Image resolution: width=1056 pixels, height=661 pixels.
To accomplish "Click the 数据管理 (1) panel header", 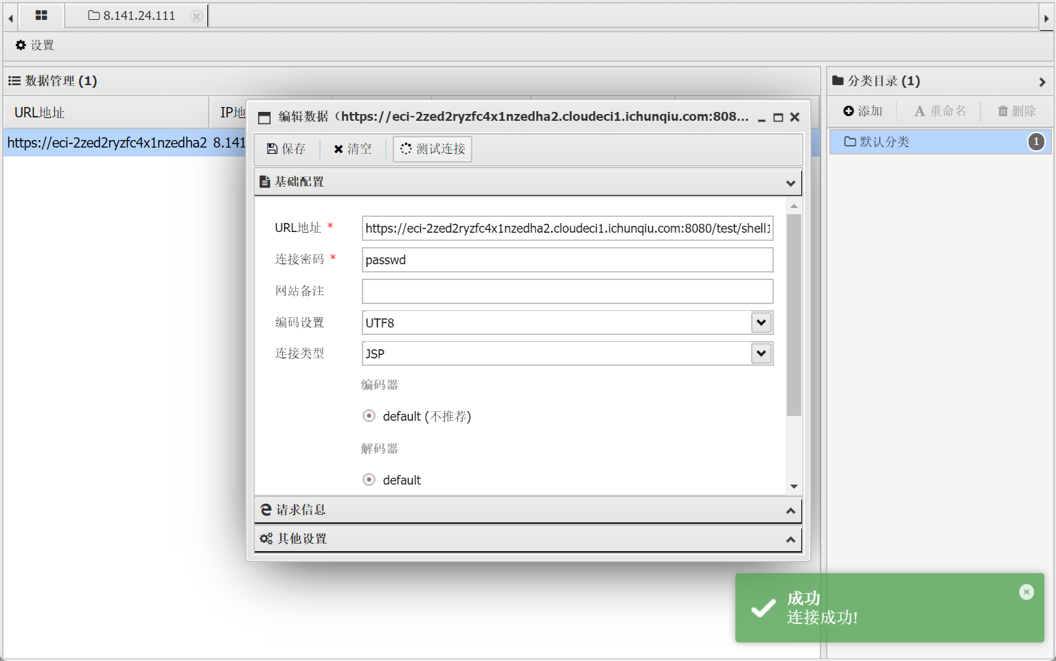I will pos(412,81).
